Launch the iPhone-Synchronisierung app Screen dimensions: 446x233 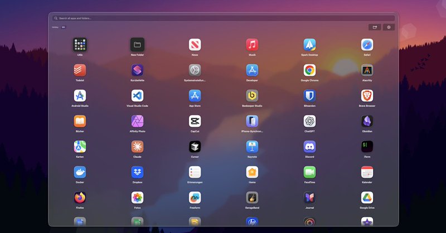pos(253,121)
